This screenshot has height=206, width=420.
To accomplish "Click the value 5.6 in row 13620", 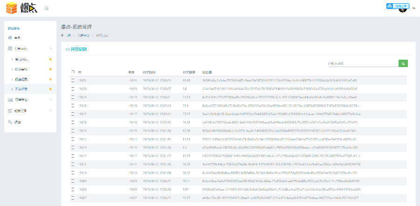I will tap(185, 89).
